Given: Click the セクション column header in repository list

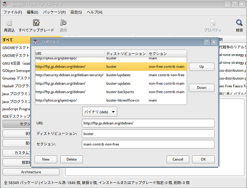Looking at the screenshot, I should tap(167, 53).
